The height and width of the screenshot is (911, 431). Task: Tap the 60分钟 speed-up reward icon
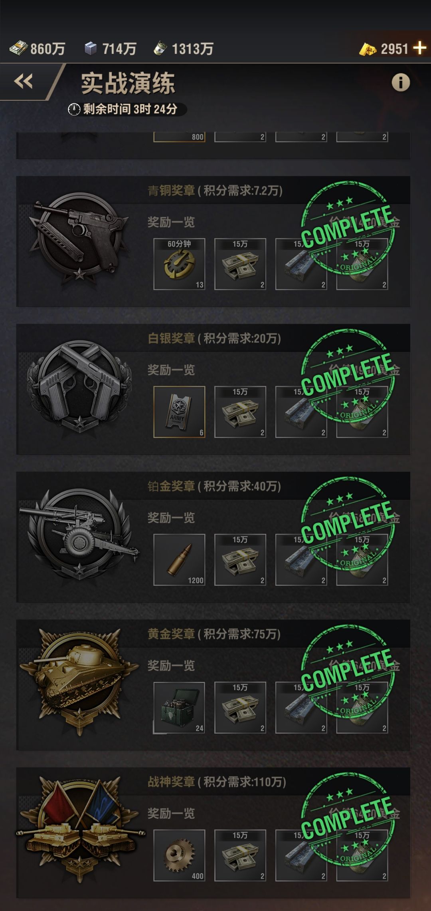tap(180, 264)
